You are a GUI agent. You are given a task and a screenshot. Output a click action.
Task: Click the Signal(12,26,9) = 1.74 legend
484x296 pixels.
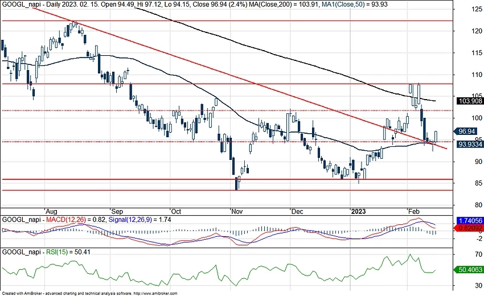(x=139, y=220)
